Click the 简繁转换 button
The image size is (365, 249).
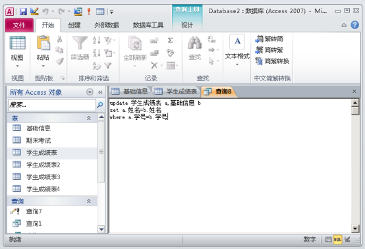pos(272,61)
